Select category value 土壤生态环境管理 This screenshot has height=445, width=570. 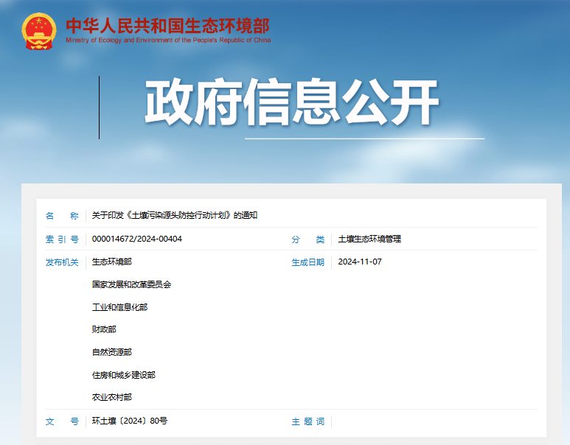click(x=369, y=239)
